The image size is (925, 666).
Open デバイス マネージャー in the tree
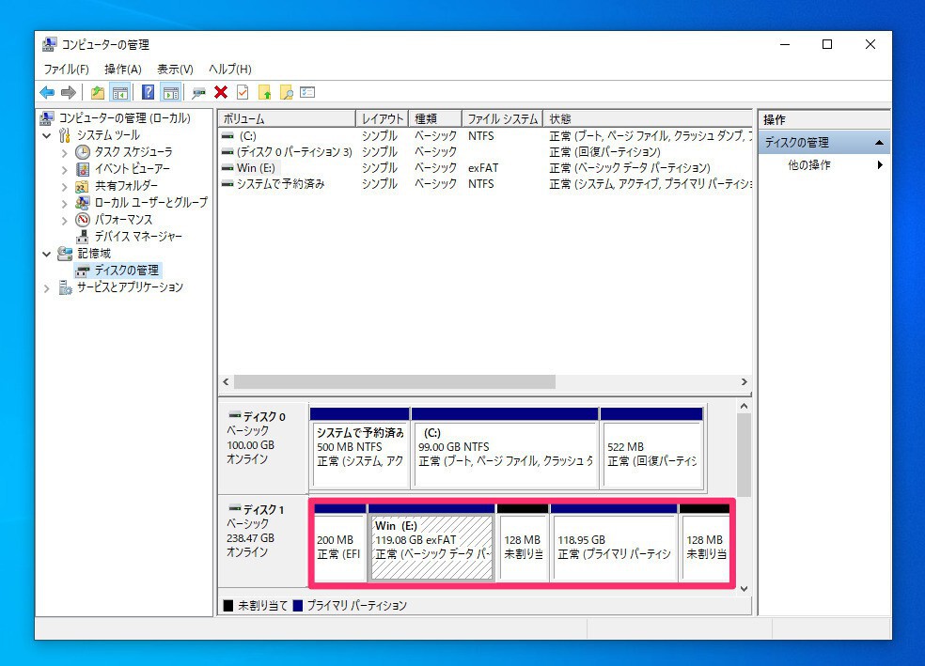(x=138, y=237)
